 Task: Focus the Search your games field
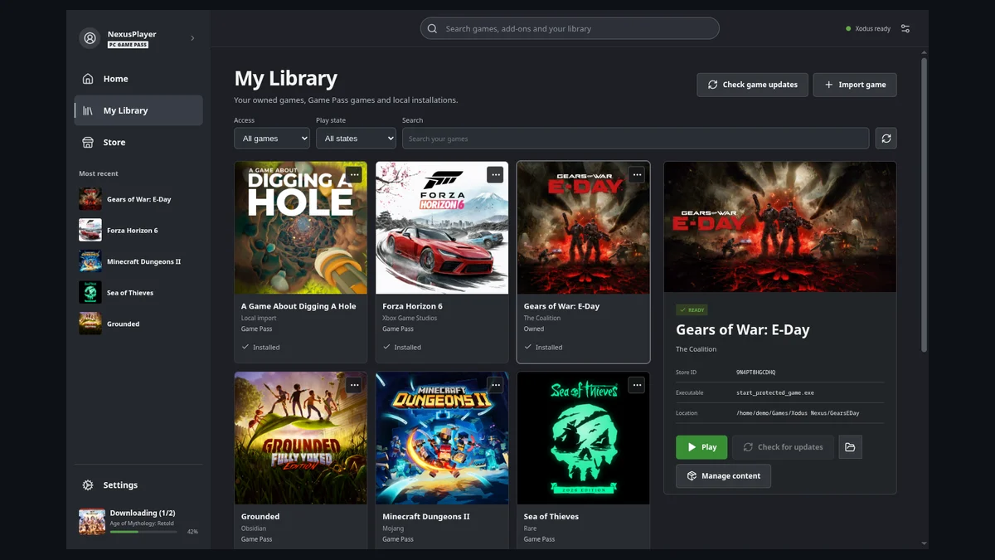(x=635, y=139)
